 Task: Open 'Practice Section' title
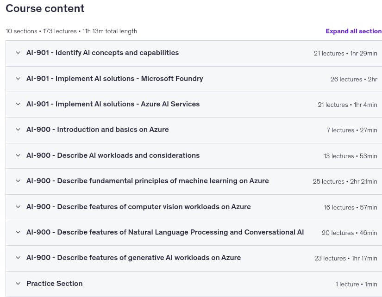54,284
